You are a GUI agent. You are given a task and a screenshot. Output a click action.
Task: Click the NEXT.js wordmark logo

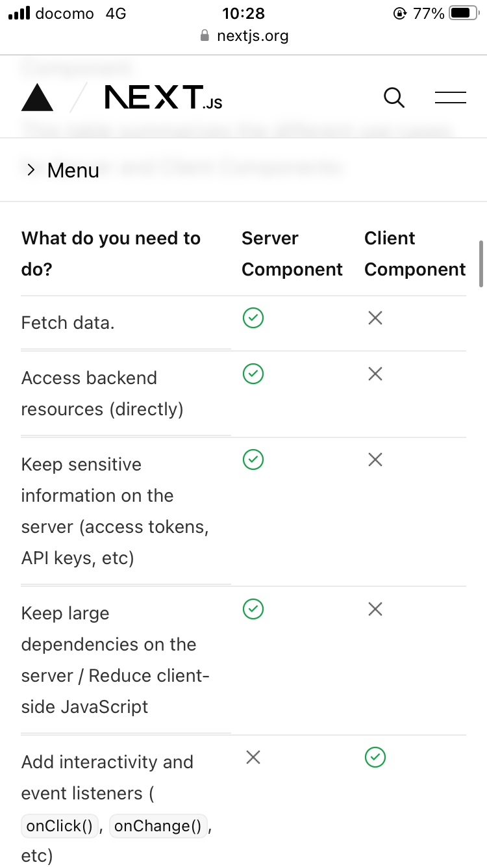(164, 97)
